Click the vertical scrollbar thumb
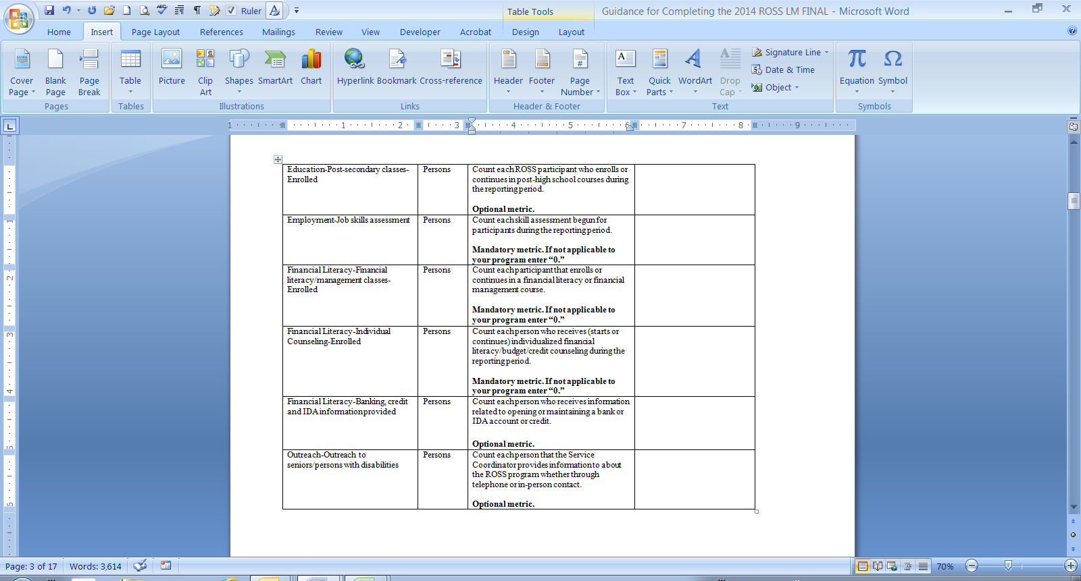This screenshot has height=581, width=1081. [x=1074, y=201]
